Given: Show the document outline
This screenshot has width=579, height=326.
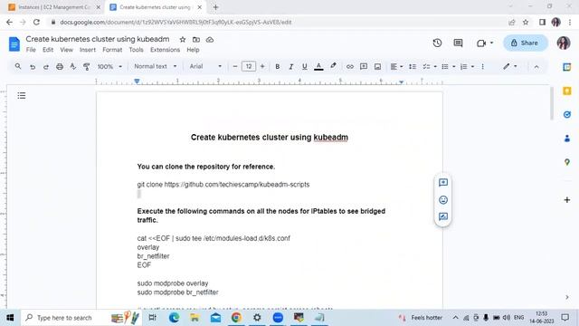Looking at the screenshot, I should coord(22,96).
